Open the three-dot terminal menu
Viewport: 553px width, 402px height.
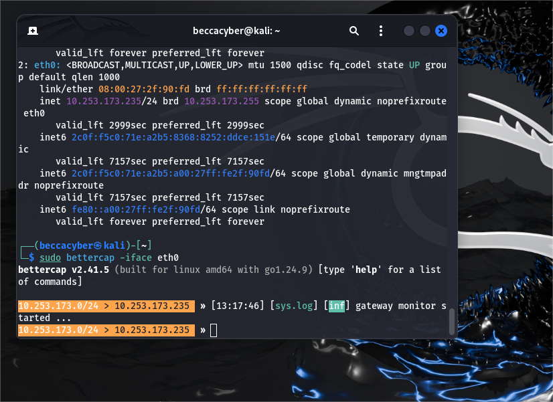380,31
